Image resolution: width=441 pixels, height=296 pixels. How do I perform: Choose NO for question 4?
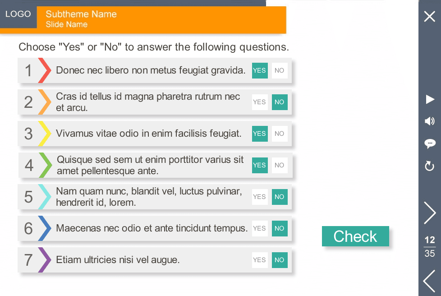[x=280, y=165]
